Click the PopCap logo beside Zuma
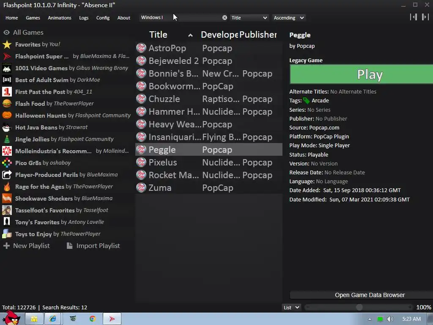The width and height of the screenshot is (433, 325). 141,188
